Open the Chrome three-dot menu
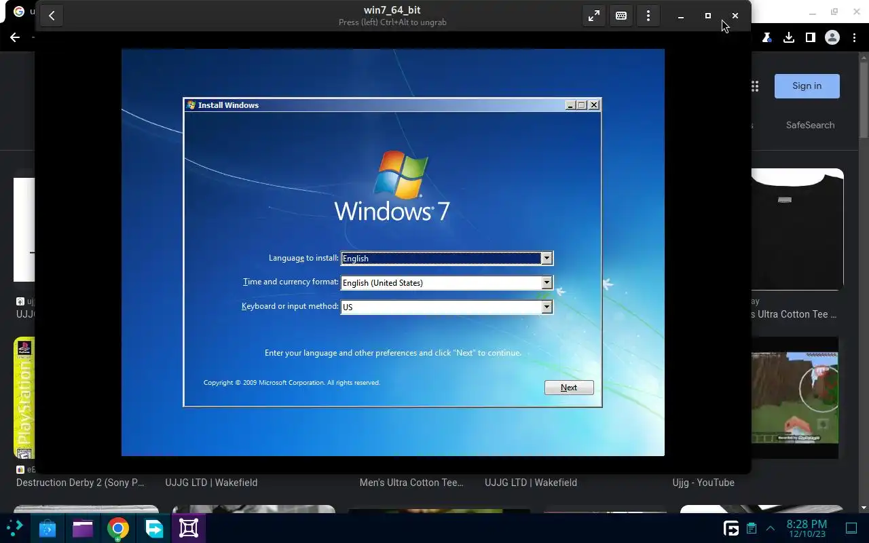 (x=855, y=38)
